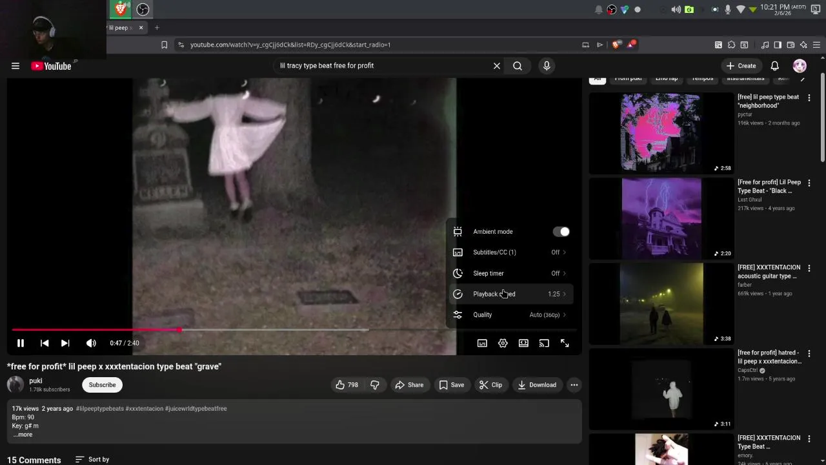
Task: Clip the video
Action: click(x=490, y=385)
